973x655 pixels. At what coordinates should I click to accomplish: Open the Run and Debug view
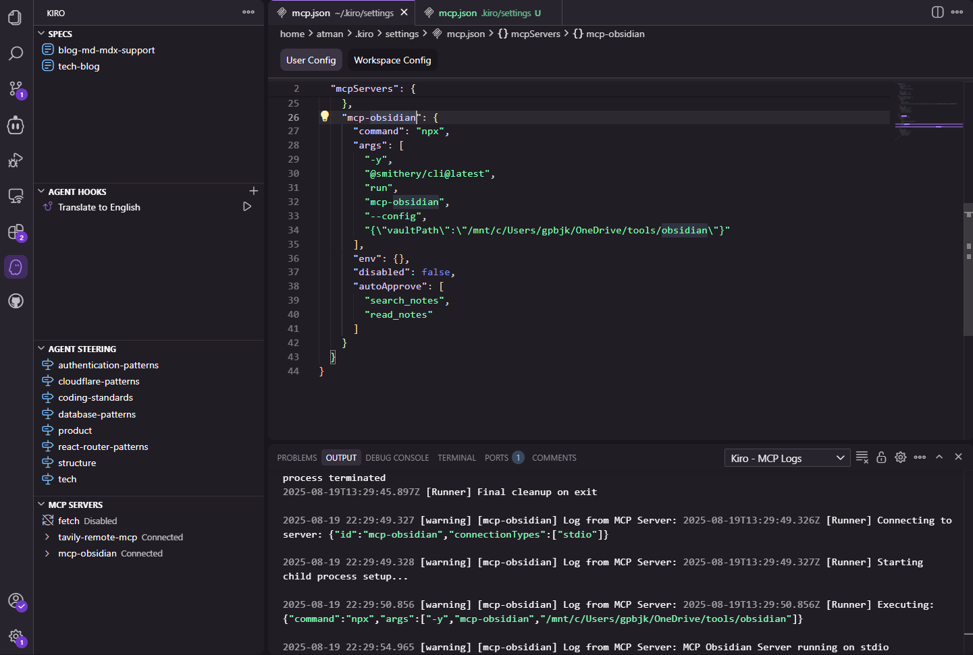click(x=15, y=160)
